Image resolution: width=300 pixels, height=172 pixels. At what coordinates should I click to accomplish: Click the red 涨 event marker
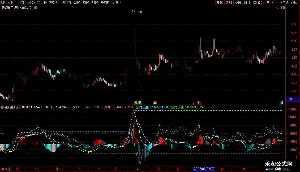coord(199,103)
